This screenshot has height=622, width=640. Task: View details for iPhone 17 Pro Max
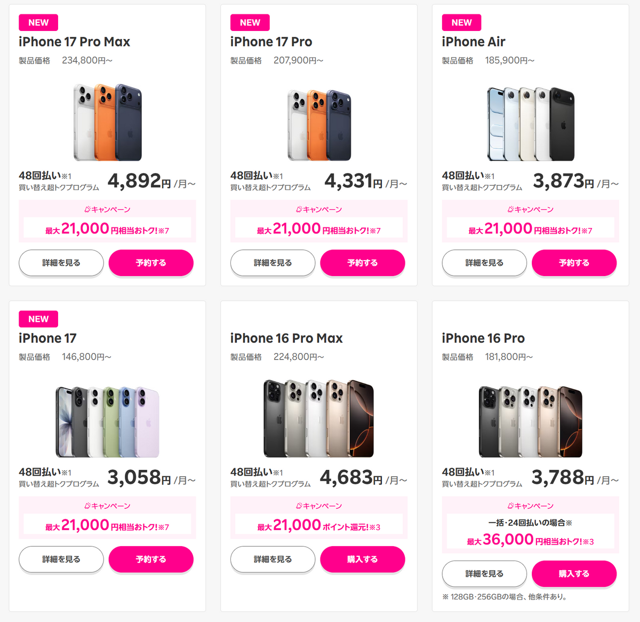pos(61,263)
